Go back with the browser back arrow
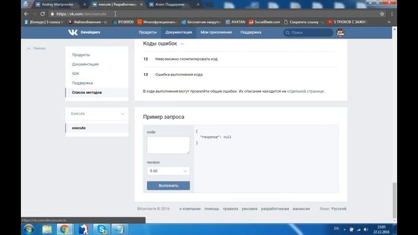Viewport: 418px width, 235px height. 26,14
